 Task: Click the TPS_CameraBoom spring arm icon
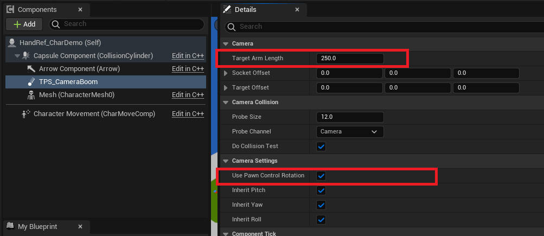pyautogui.click(x=31, y=82)
